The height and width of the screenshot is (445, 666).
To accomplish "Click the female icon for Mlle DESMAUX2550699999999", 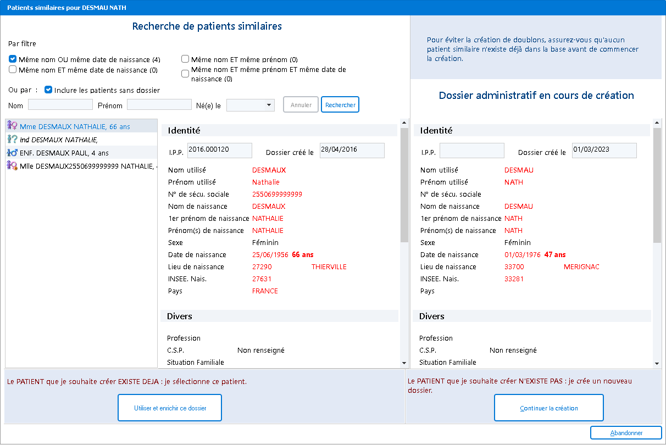I will pyautogui.click(x=12, y=165).
